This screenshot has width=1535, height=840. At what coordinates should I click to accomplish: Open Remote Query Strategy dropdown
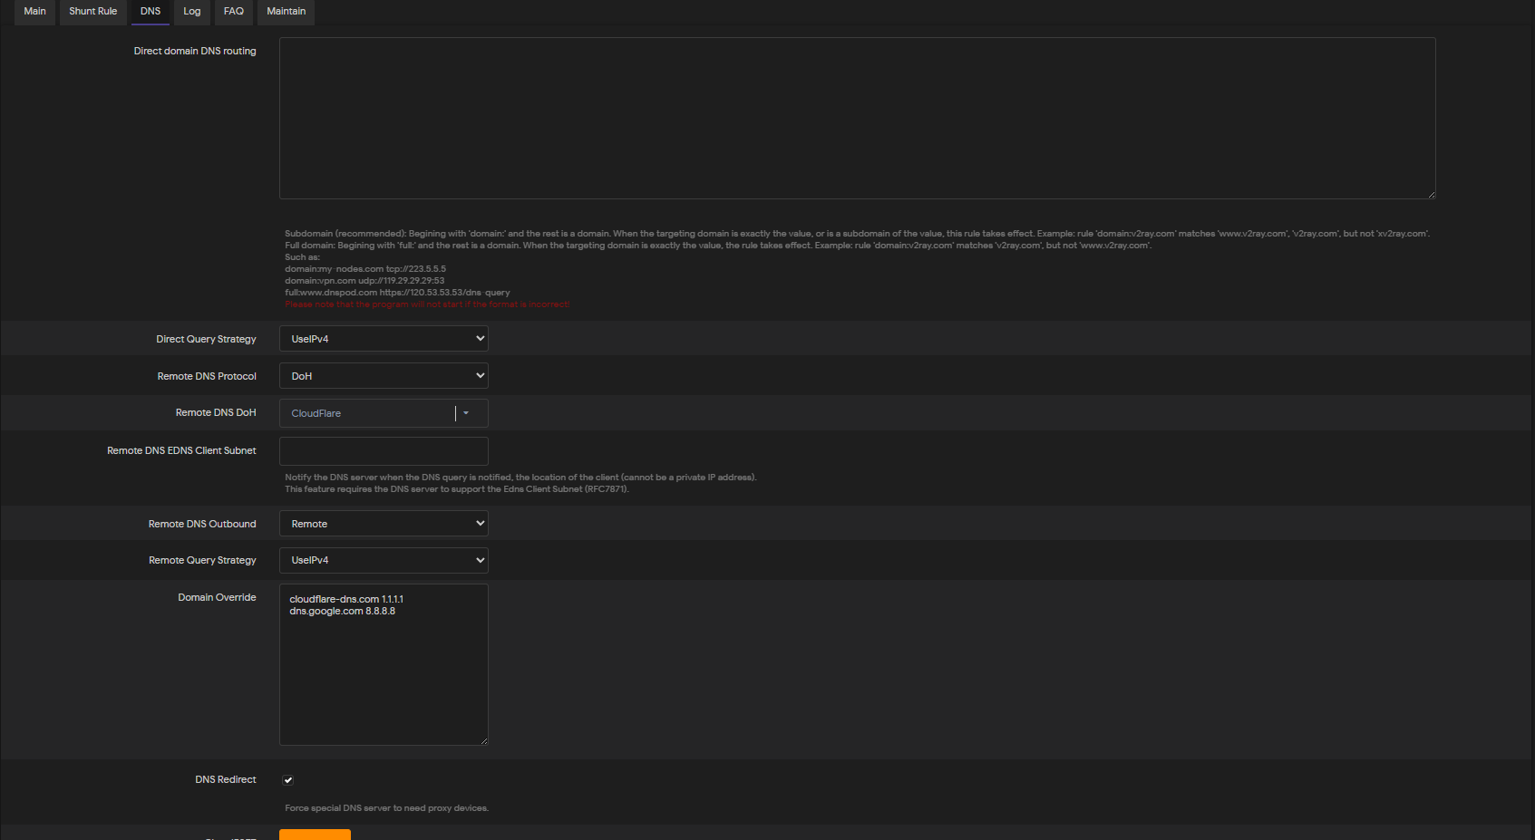pos(384,560)
